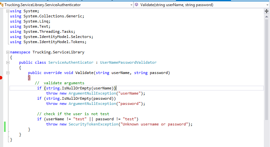Click the userName != "test" condition
The image size is (270, 147).
point(66,119)
